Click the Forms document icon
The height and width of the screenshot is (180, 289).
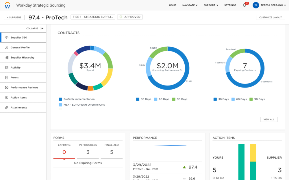click(7, 77)
